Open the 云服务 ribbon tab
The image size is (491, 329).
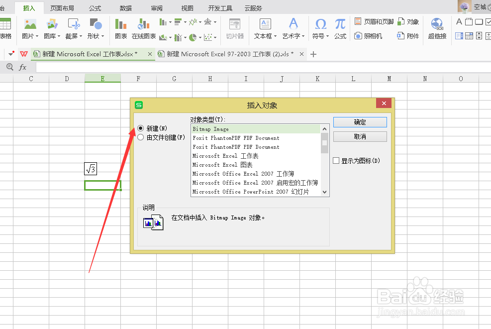pos(253,8)
